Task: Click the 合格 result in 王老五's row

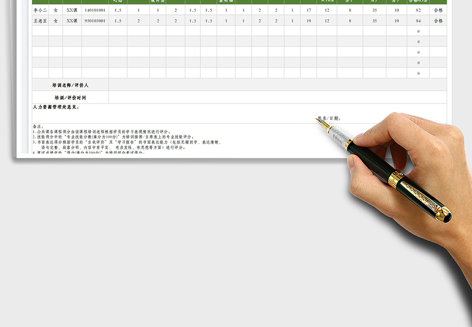Action: [438, 21]
